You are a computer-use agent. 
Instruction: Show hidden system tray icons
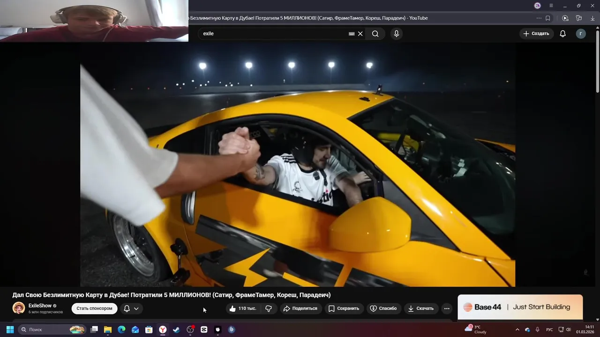[517, 330]
